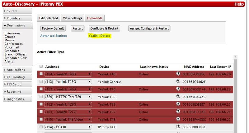Select checkbox for HTTPS Test T29 row
Screen dimensions: 249x133
click(x=41, y=97)
